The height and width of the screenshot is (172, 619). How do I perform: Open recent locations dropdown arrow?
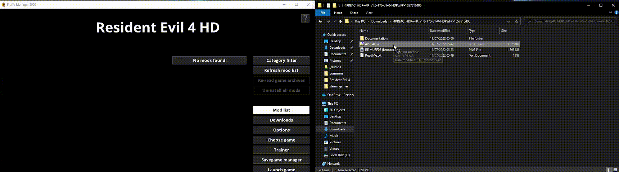[x=335, y=21]
